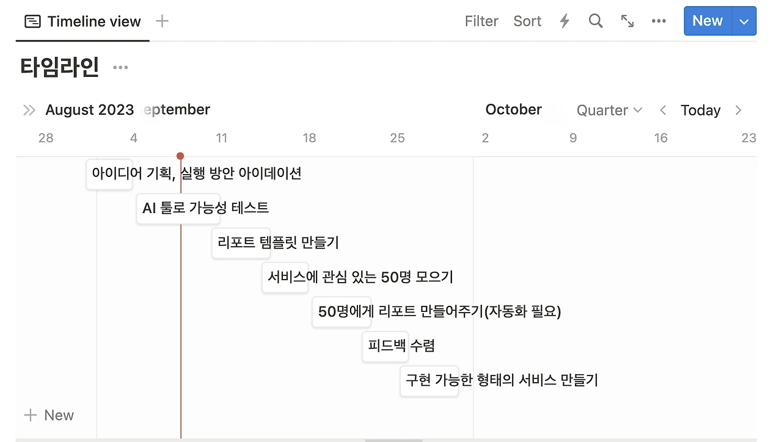The height and width of the screenshot is (442, 782).
Task: Click the blue New button
Action: click(x=707, y=21)
